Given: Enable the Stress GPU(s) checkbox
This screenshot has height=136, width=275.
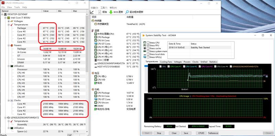Looking at the screenshot, I should pyautogui.click(x=148, y=57).
